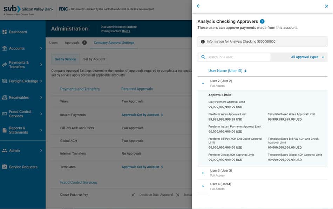Collapse User 2 approval limits

(202, 84)
